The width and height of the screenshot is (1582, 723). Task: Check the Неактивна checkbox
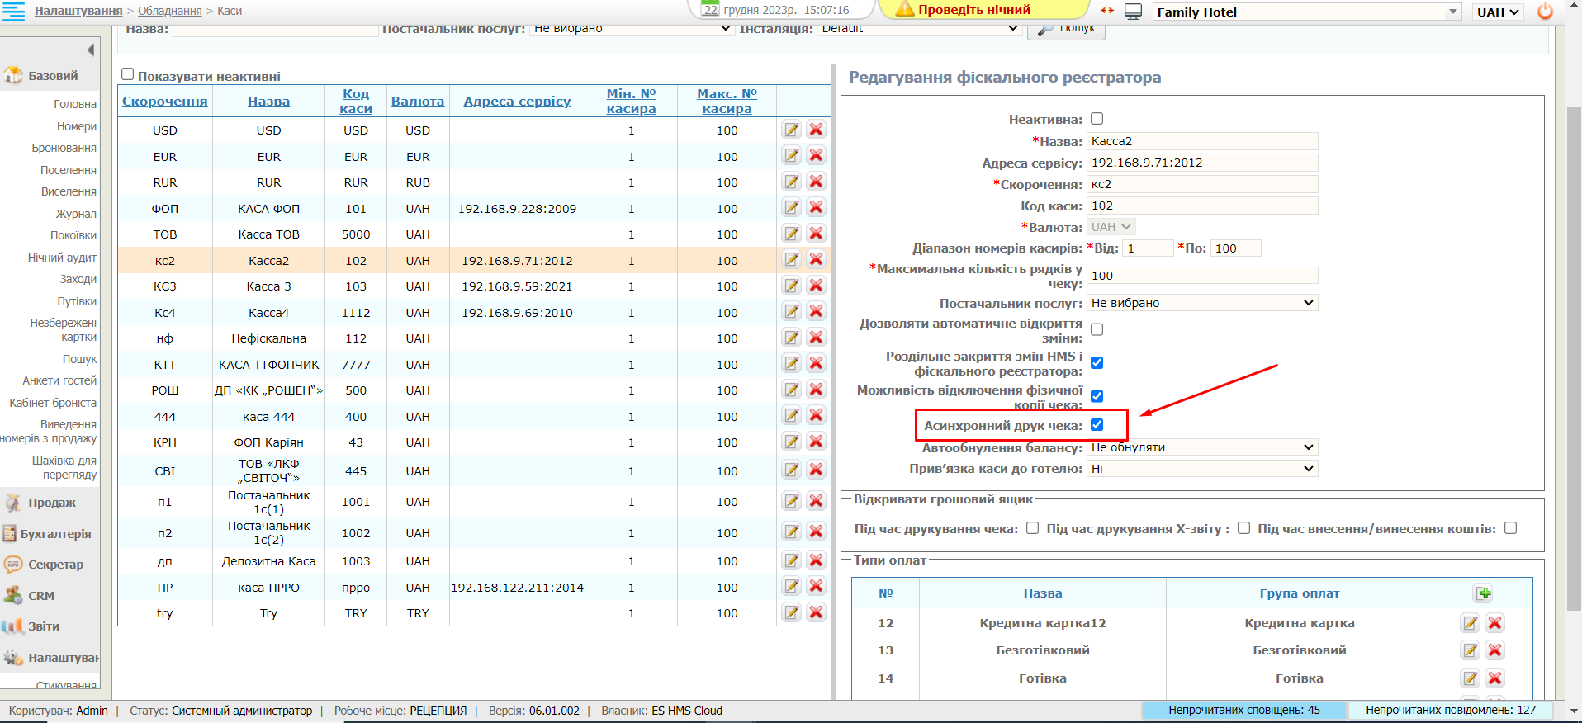(1097, 119)
